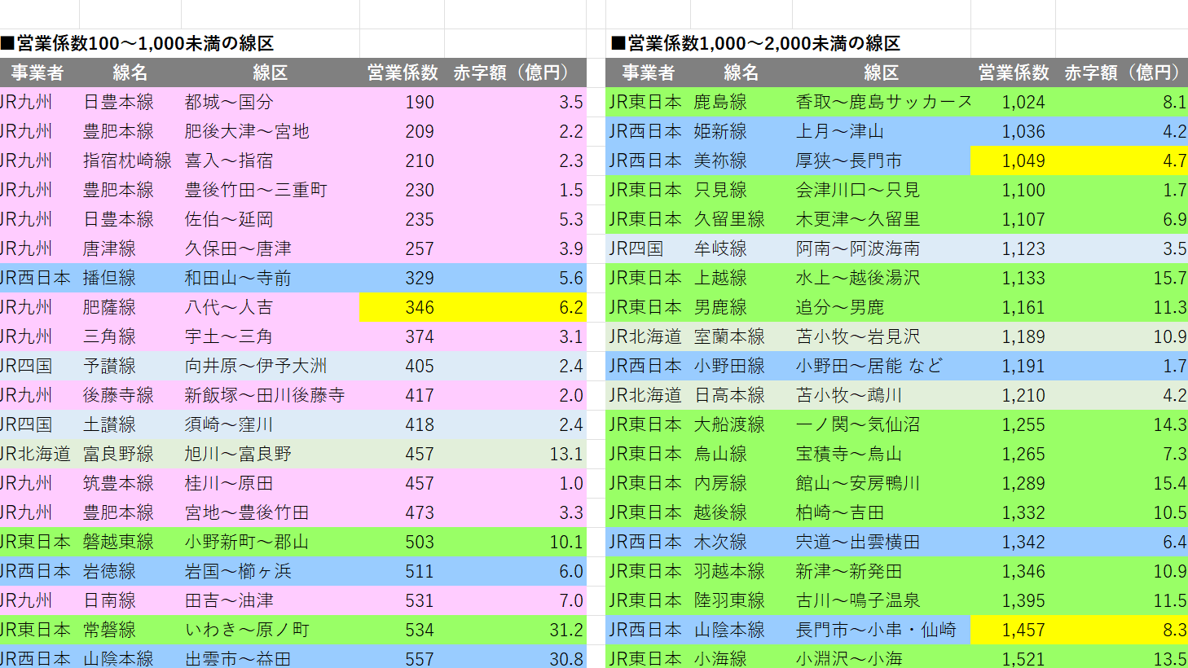The image size is (1188, 668).
Task: Select the left table's 赤字額（億円） header cell
Action: coord(515,73)
